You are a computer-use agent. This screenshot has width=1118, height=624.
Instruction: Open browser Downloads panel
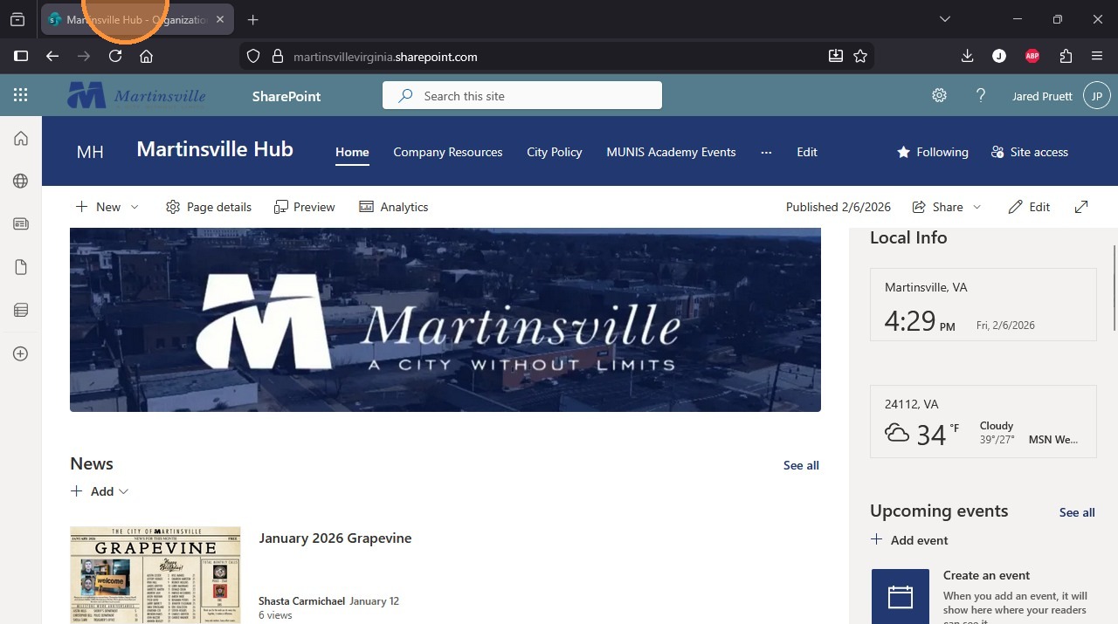tap(967, 56)
